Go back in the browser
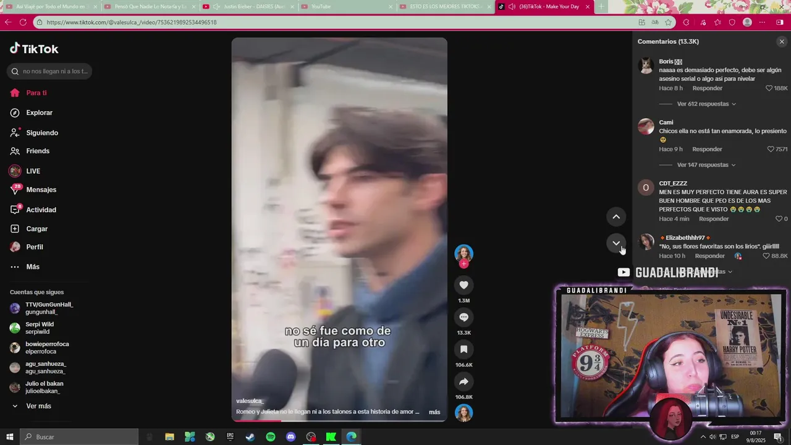This screenshot has height=445, width=791. point(8,22)
